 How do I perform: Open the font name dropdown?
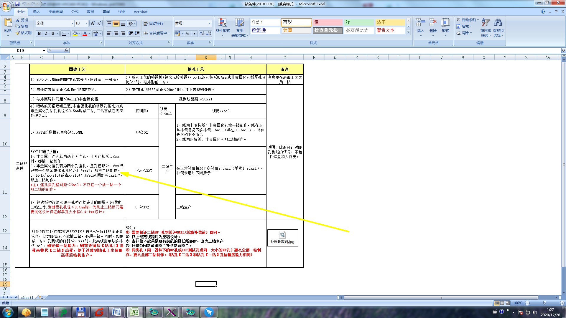[72, 23]
